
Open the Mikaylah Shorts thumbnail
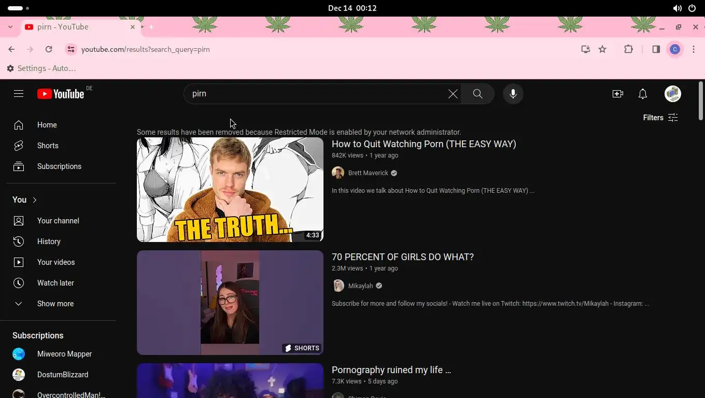(230, 303)
